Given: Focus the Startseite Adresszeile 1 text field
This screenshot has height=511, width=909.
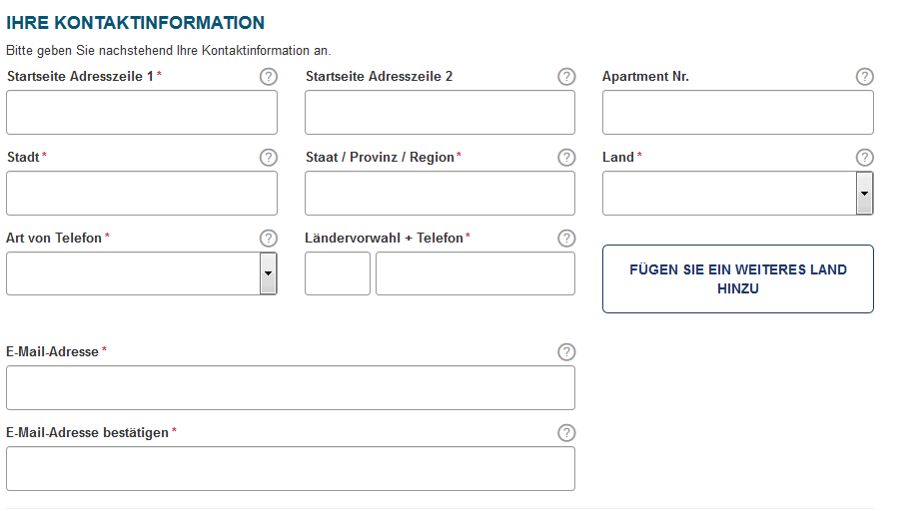Looking at the screenshot, I should tap(142, 113).
